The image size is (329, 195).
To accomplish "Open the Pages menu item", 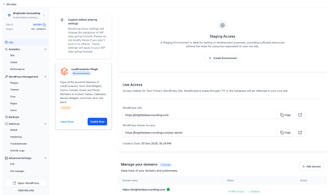I will coord(14,104).
